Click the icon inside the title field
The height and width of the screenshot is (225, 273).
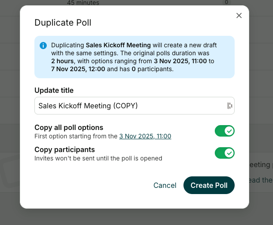pos(229,106)
